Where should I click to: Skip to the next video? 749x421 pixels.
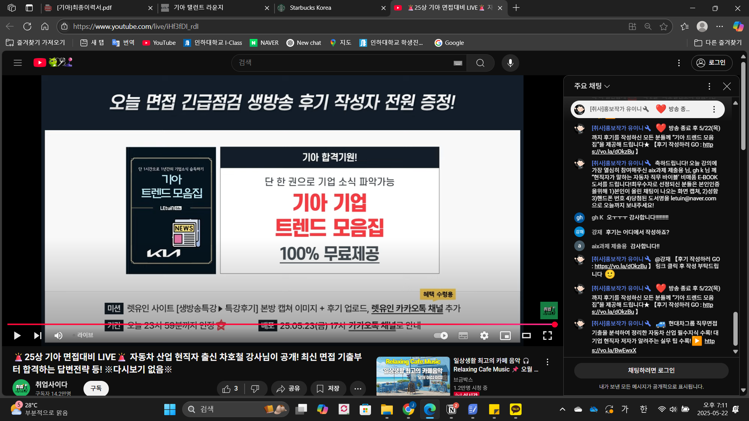tap(37, 336)
